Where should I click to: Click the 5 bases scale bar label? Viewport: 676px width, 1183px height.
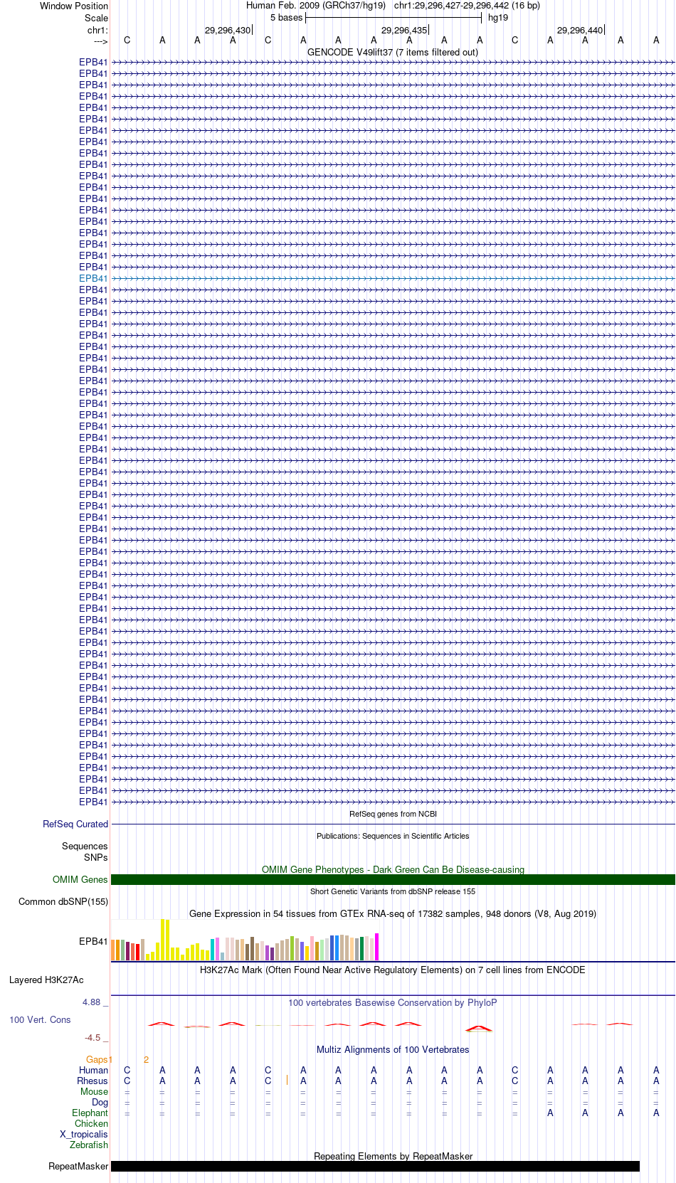(286, 18)
